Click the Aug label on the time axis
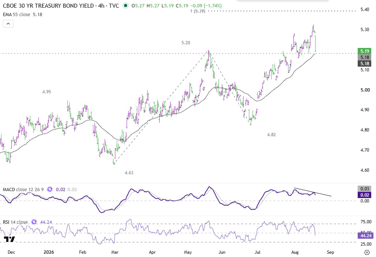Screen dimensions: 376x257 (x=295, y=252)
